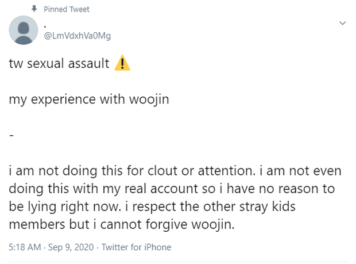Click the "." display name
356x264 pixels.
tap(45, 25)
